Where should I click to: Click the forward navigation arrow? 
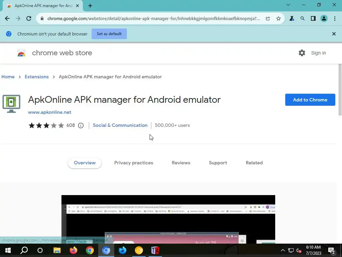(18, 19)
